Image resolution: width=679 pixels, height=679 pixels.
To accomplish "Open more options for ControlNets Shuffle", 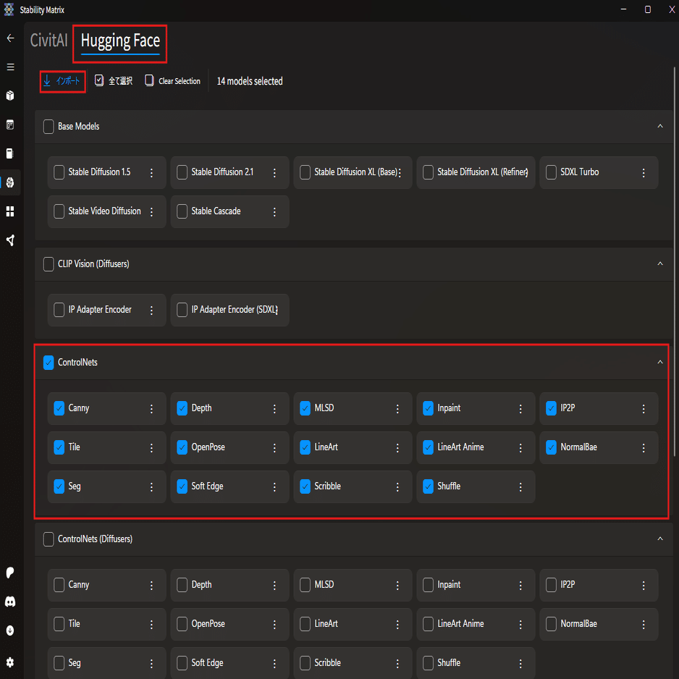I will pos(520,486).
